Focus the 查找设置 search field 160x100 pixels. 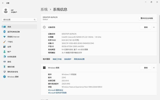19,20
